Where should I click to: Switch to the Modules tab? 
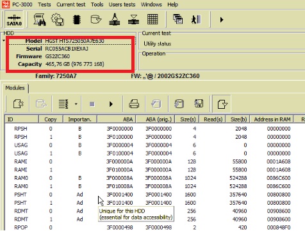pyautogui.click(x=15, y=88)
